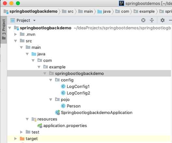Collapse the main folder

[x=21, y=48]
